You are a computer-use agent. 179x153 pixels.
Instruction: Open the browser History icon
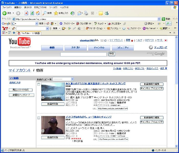coord(73,13)
